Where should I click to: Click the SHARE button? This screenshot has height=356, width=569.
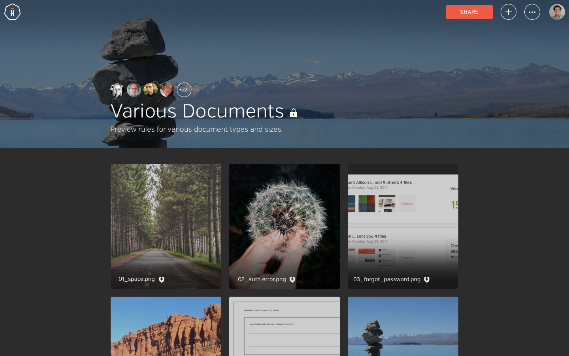469,12
